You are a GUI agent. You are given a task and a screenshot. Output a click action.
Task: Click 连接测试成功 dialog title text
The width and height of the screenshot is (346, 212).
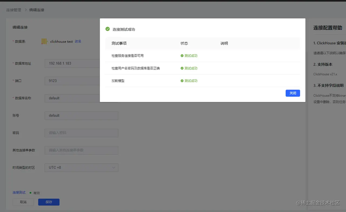tap(124, 29)
